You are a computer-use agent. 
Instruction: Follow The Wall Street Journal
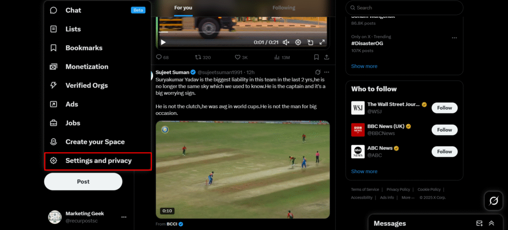(x=444, y=108)
